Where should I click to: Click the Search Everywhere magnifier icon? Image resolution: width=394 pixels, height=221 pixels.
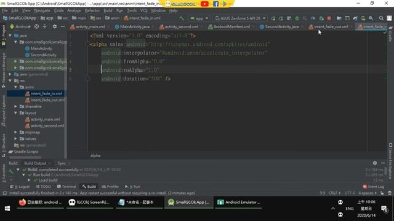[x=381, y=18]
